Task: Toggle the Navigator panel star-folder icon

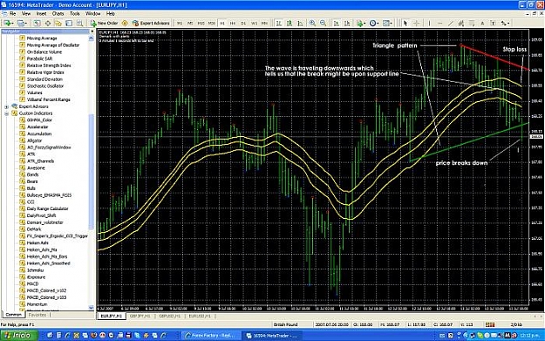Action: 58,23
